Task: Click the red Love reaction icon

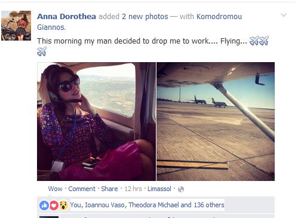Action: [x=54, y=205]
